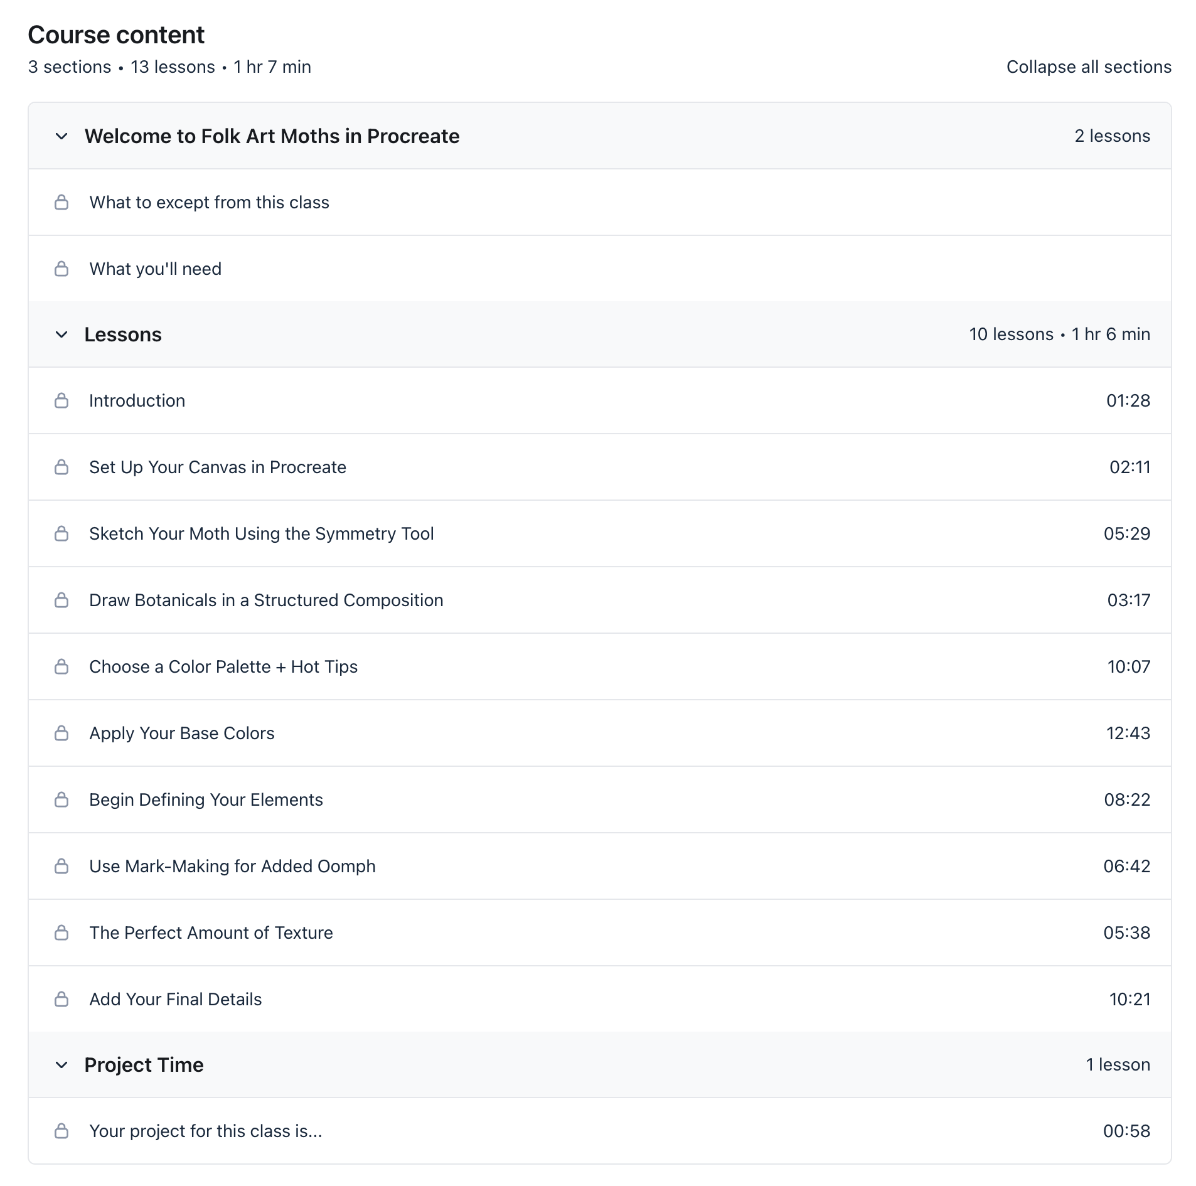Open Begin Defining Your Elements lesson

[206, 799]
